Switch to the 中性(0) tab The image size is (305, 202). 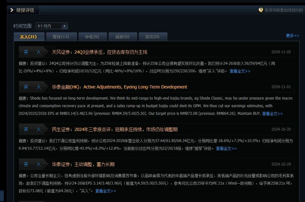point(92,37)
